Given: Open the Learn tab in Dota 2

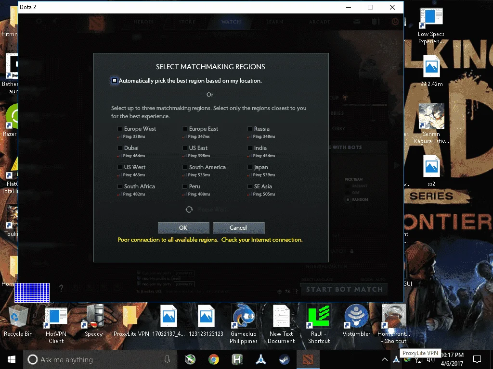Looking at the screenshot, I should click(275, 22).
